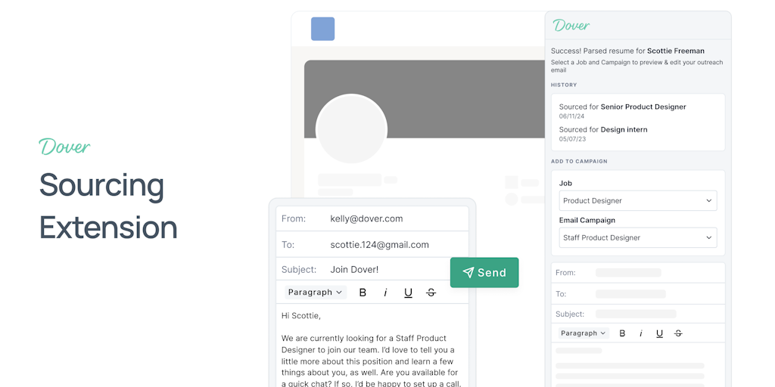Apply strikethrough in Dover side panel editor
This screenshot has width=775, height=387.
678,333
